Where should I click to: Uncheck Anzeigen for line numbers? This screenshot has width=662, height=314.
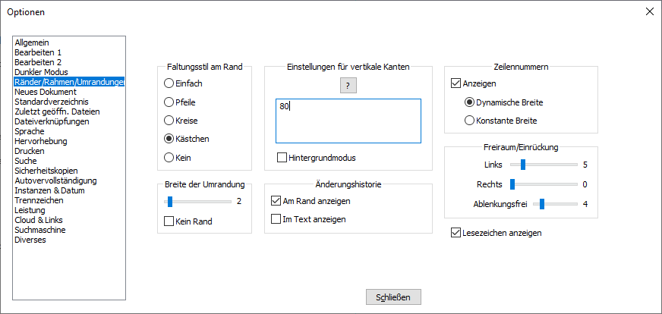456,83
